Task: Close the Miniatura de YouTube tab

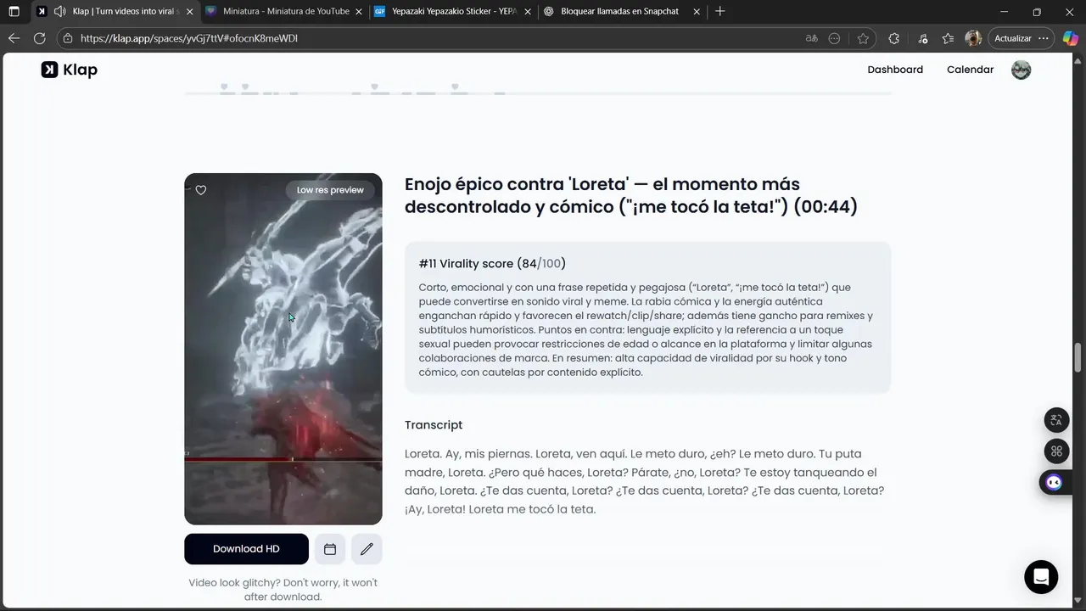Action: click(360, 11)
